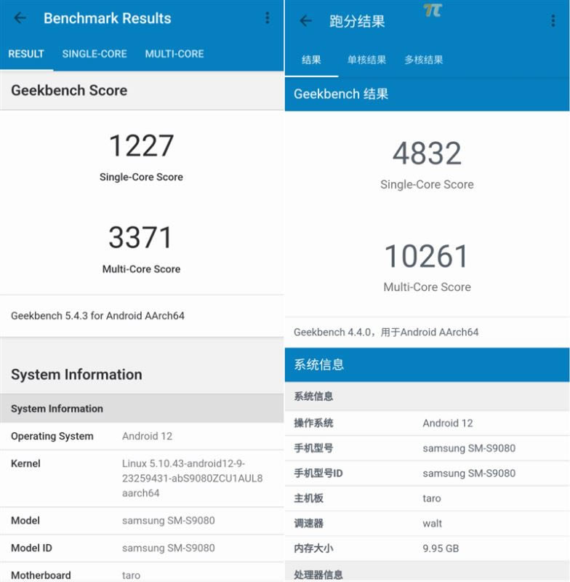Tap back arrow next to 跑分结果

click(x=305, y=21)
